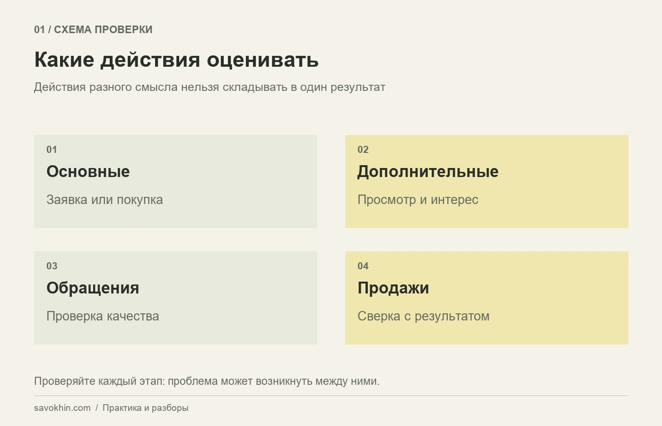Open the 'Обращения' card
This screenshot has height=426, width=662.
coord(175,298)
